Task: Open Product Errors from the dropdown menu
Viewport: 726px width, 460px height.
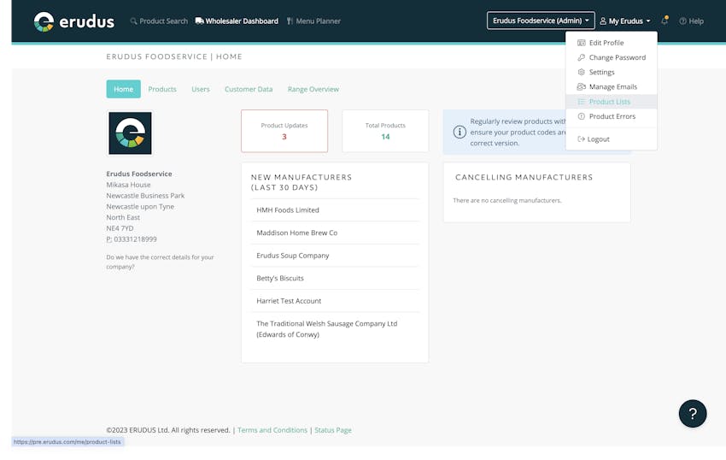Action: (x=612, y=116)
